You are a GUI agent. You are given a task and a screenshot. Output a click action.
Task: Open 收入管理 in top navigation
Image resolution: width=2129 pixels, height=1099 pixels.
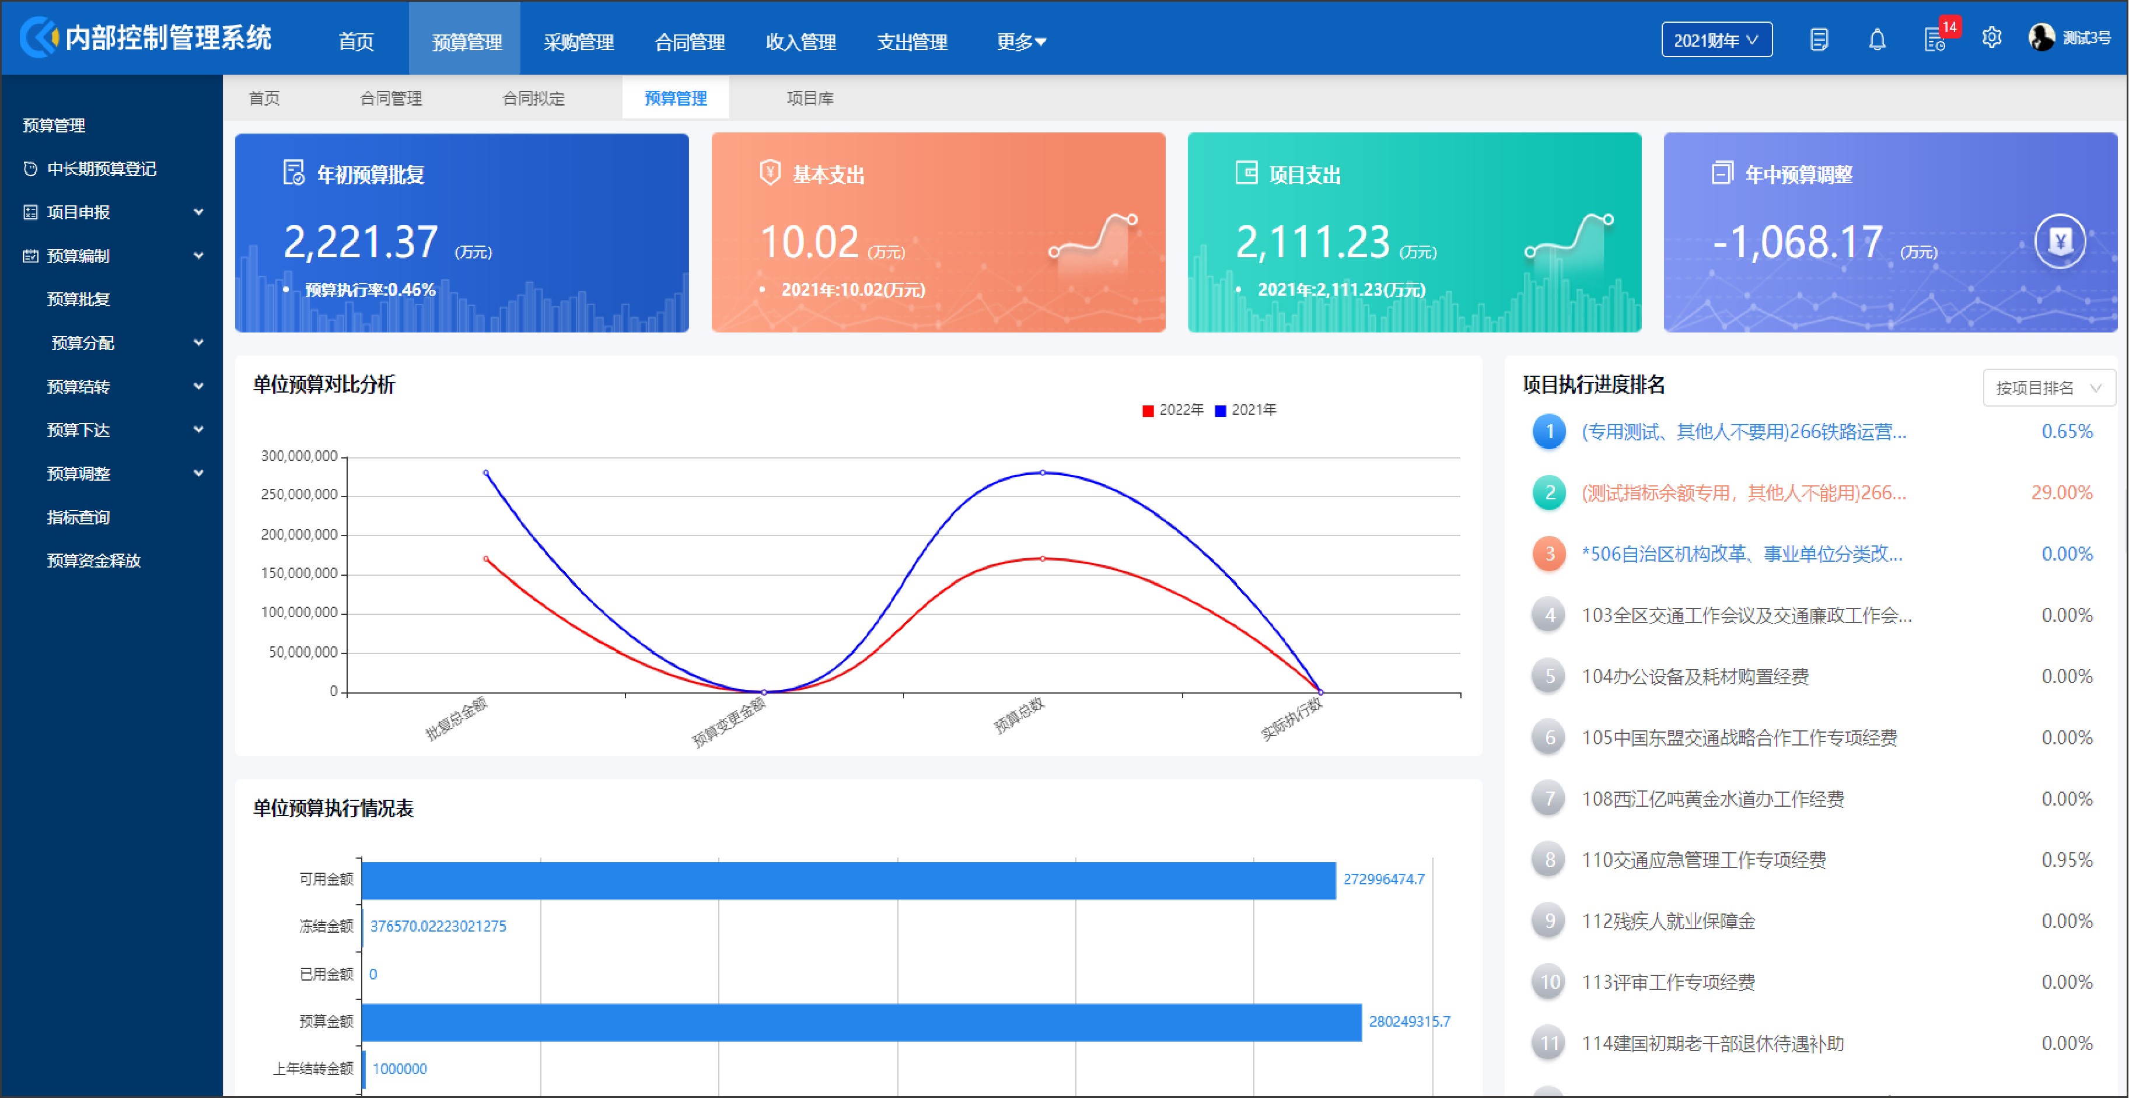801,41
